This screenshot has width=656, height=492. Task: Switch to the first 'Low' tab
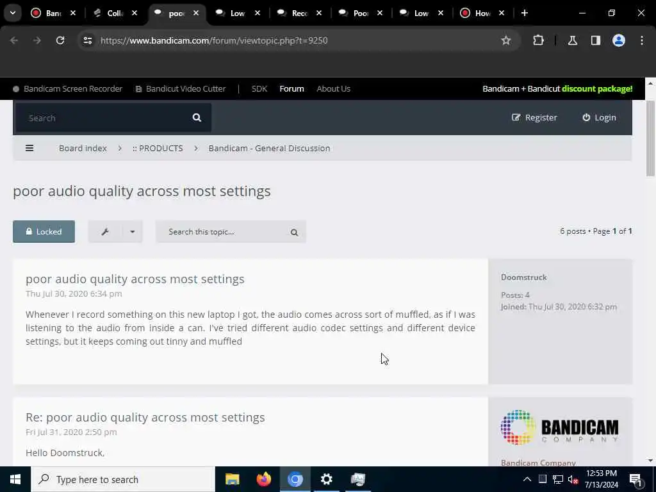tap(238, 13)
